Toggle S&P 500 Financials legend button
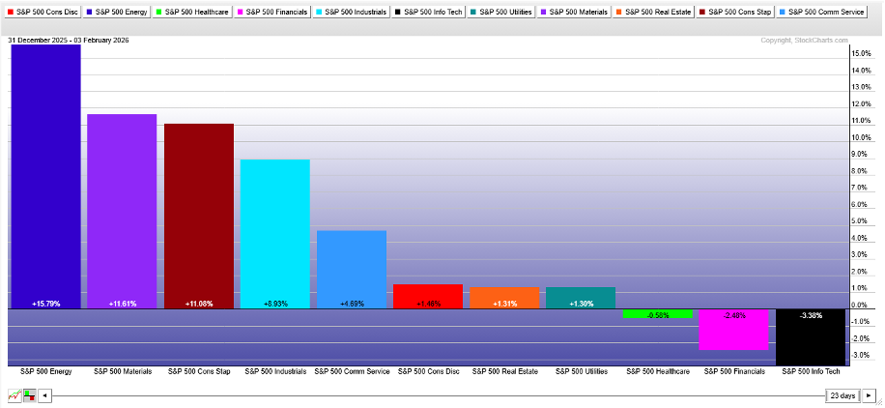The width and height of the screenshot is (885, 408). click(x=271, y=12)
